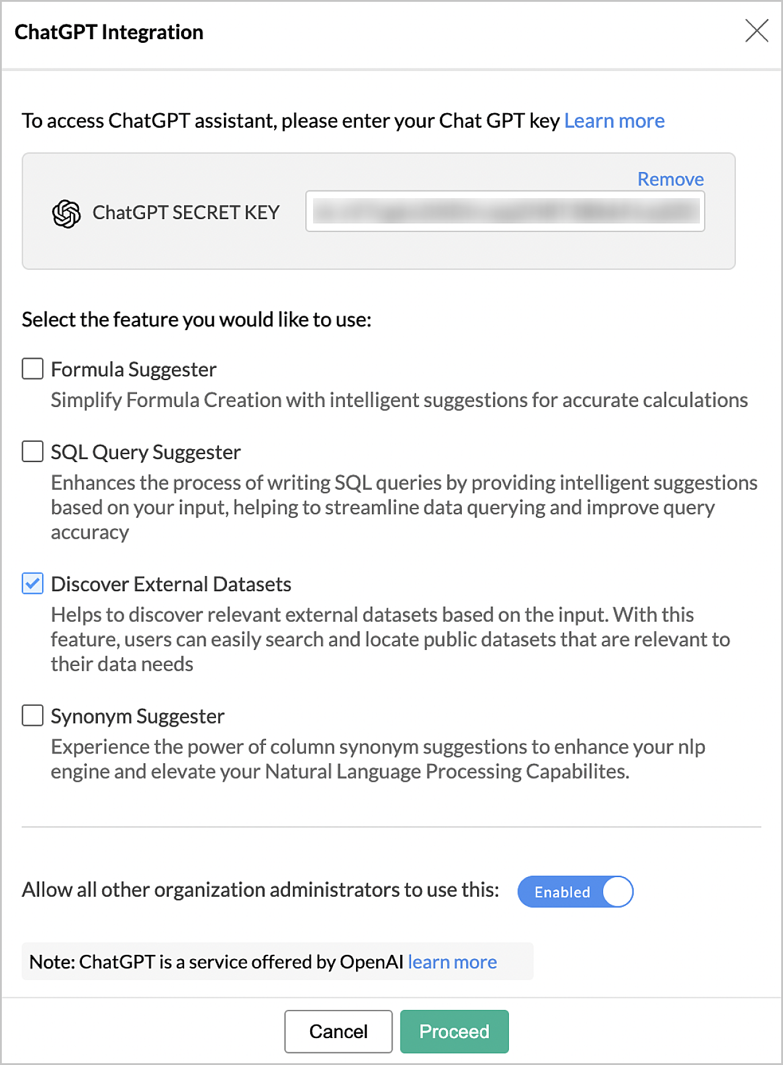Viewport: 783px width, 1065px height.
Task: Close the ChatGPT Integration dialog
Action: pyautogui.click(x=757, y=31)
